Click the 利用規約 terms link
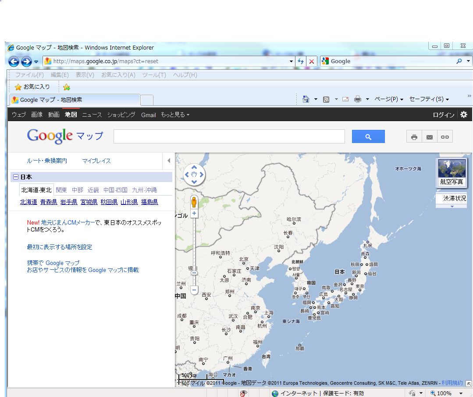The height and width of the screenshot is (397, 473). [x=452, y=383]
